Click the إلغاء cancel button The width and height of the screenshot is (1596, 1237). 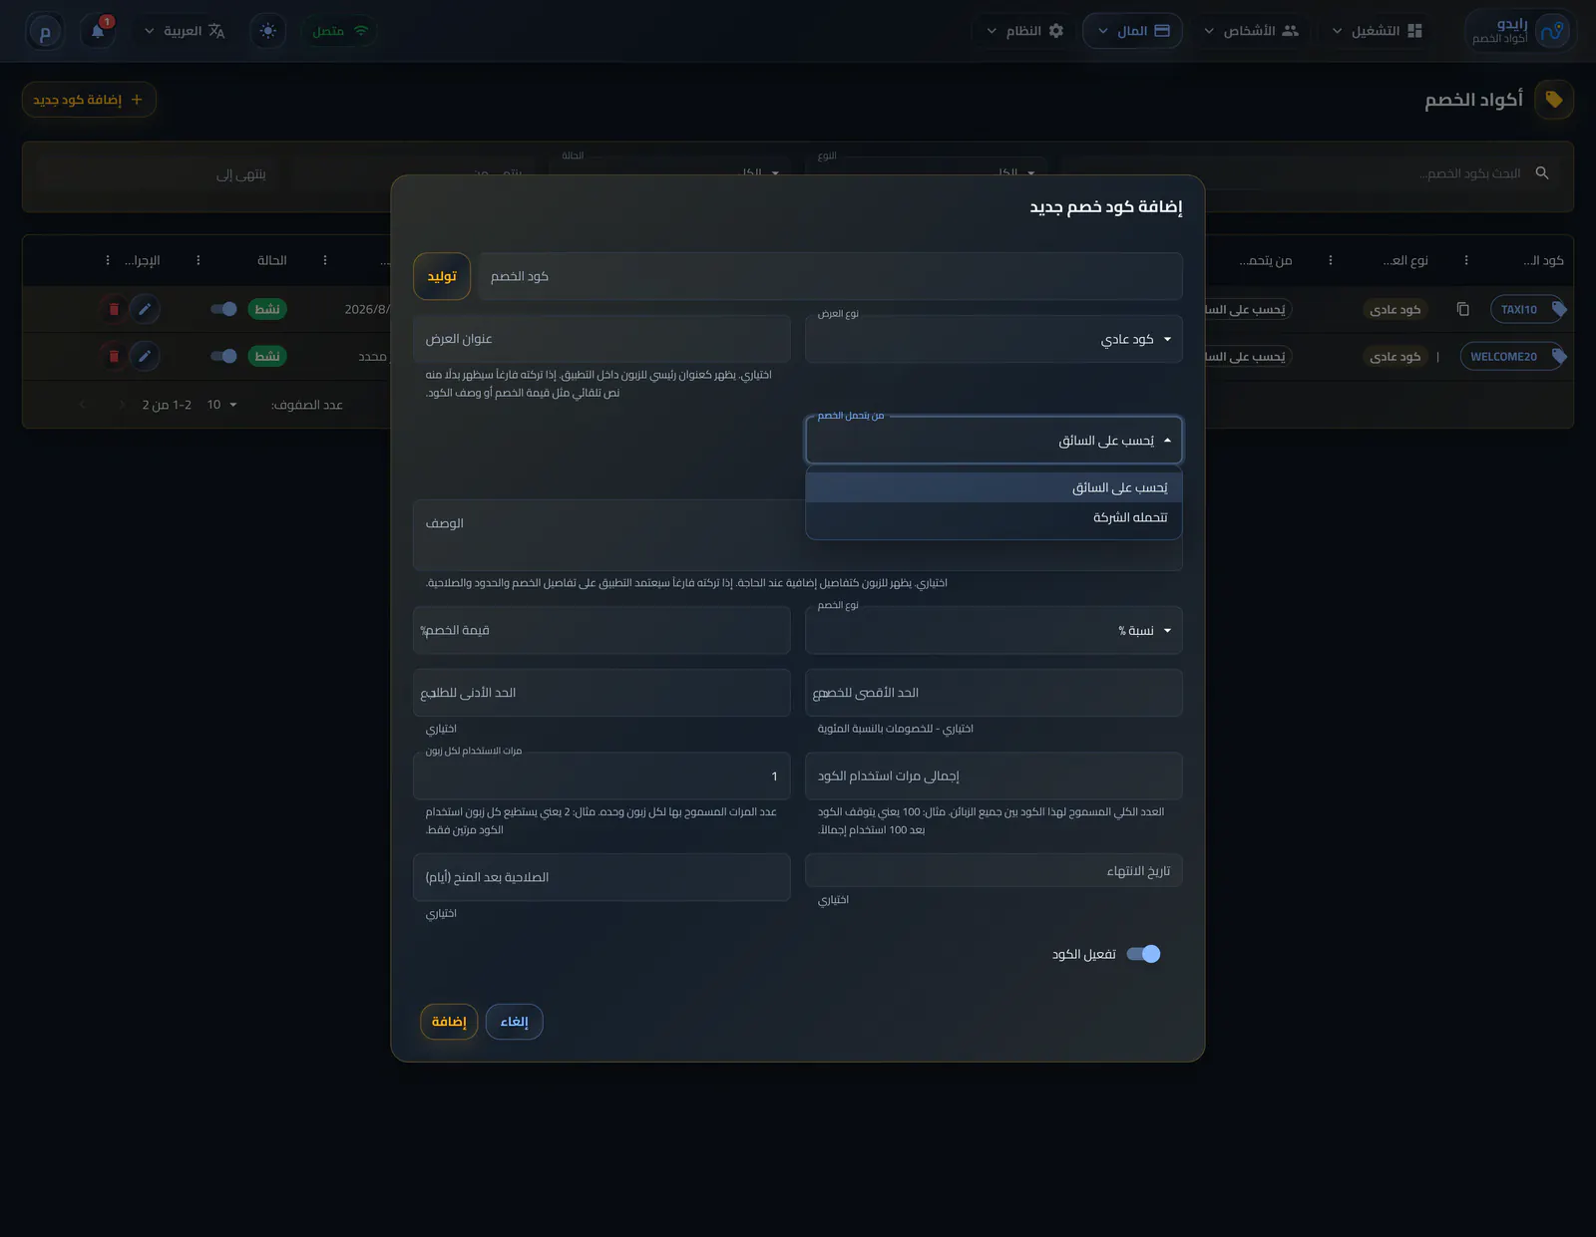[514, 1022]
